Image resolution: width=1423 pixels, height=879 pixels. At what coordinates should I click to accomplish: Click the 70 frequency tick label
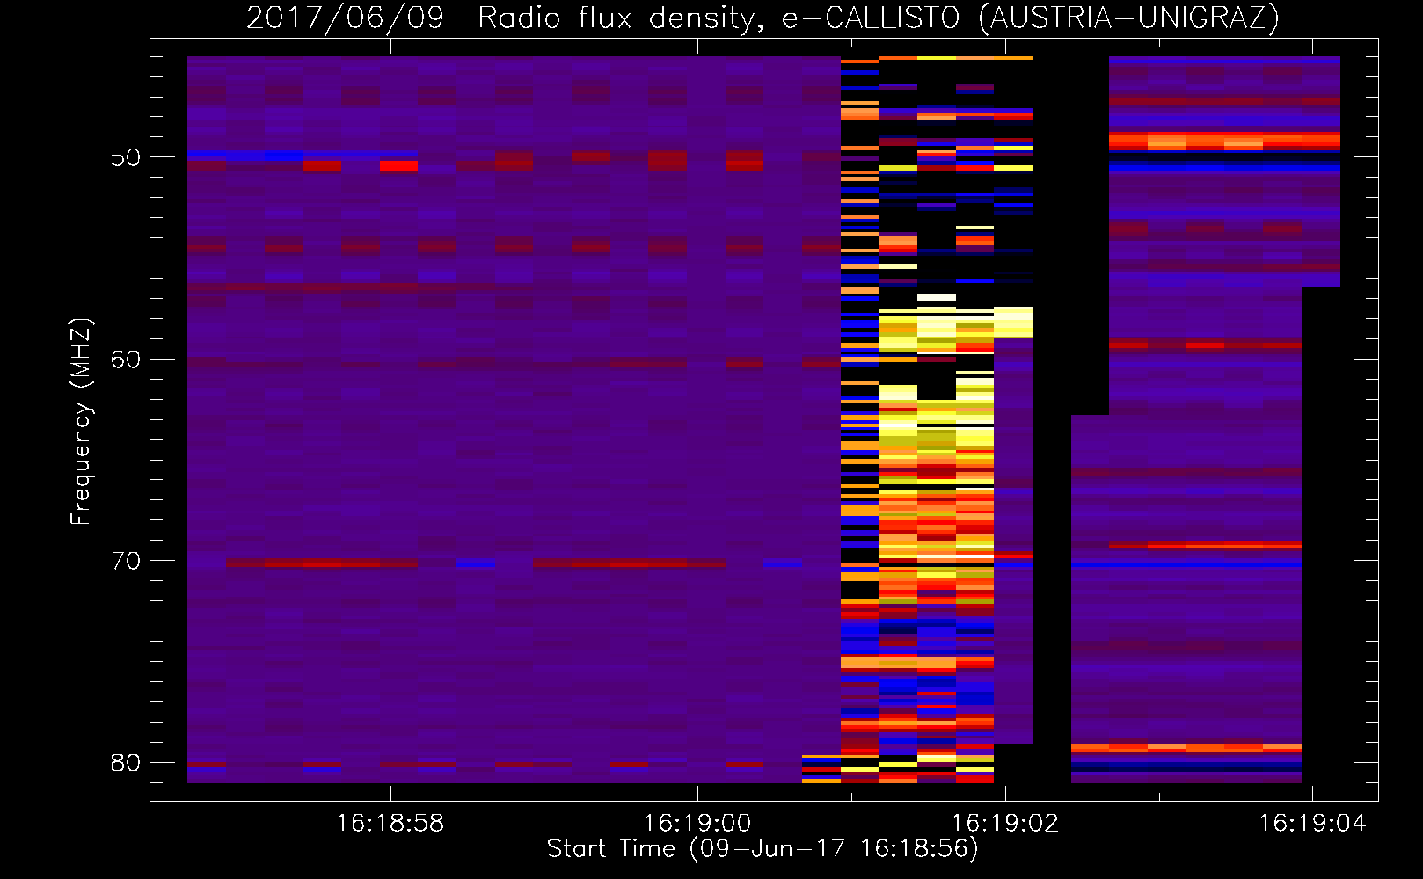coord(126,561)
